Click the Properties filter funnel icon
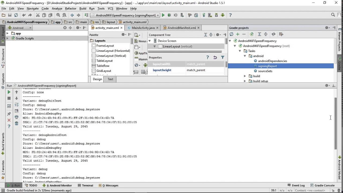 222,57
